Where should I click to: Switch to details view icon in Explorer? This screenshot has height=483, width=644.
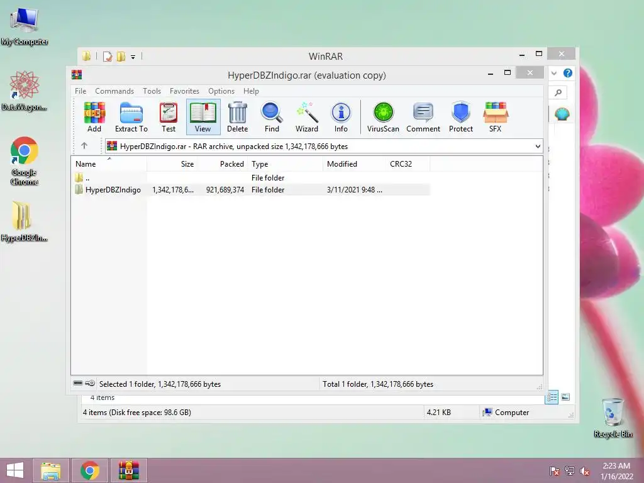pyautogui.click(x=552, y=397)
